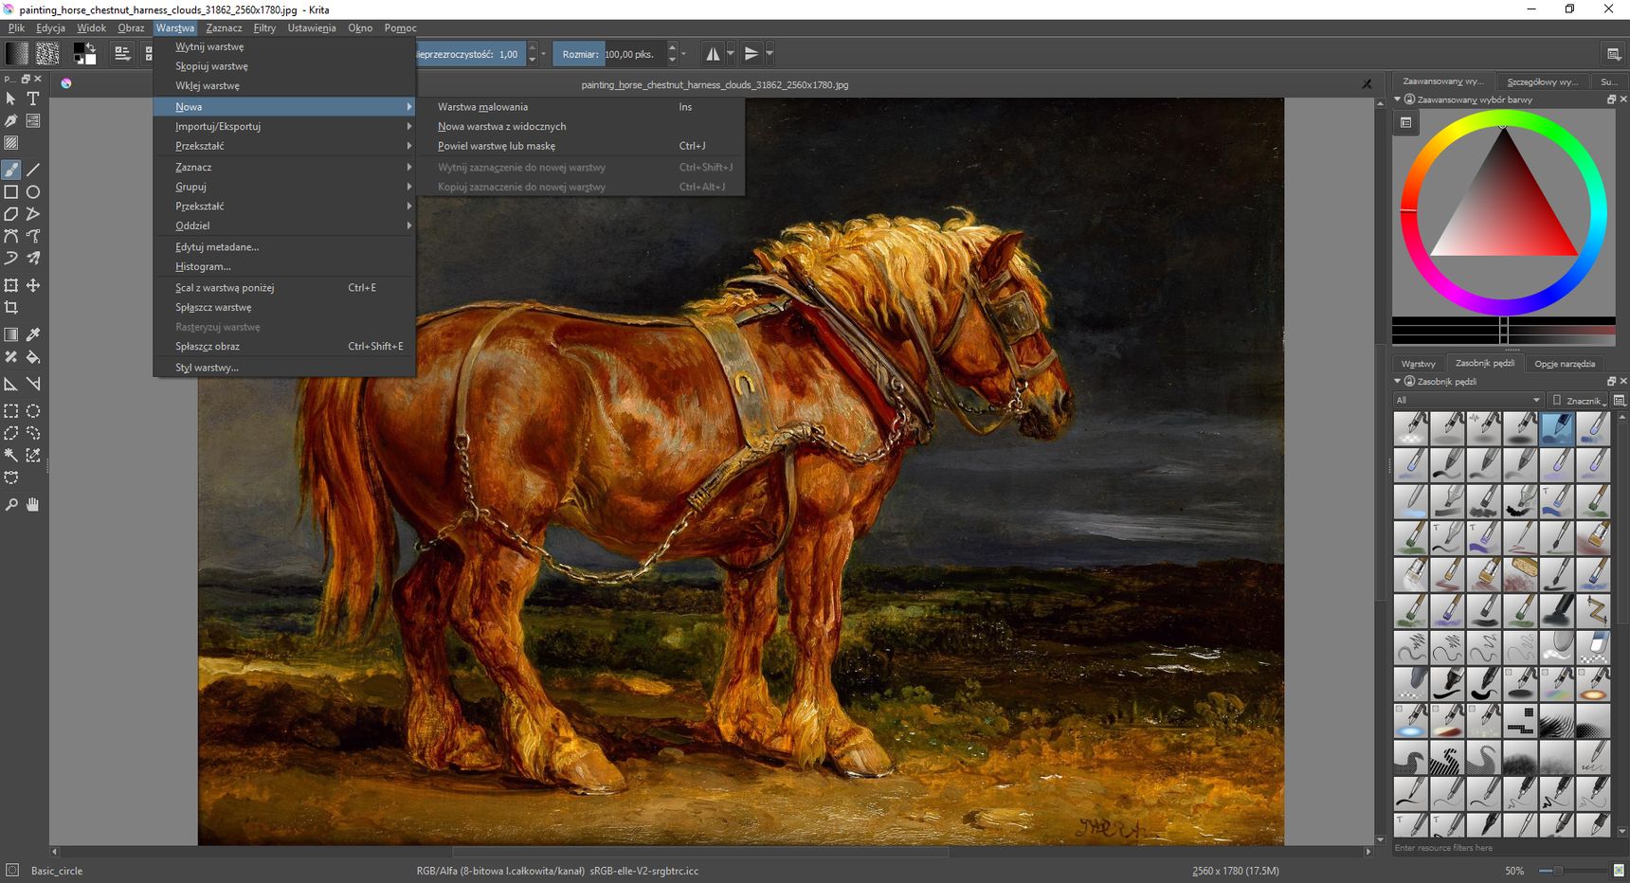Open the workspace chooser icon

(x=1614, y=54)
